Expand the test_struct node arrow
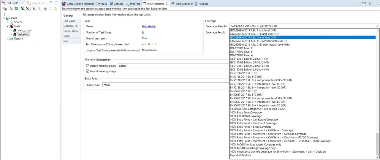 [x=11, y=34]
